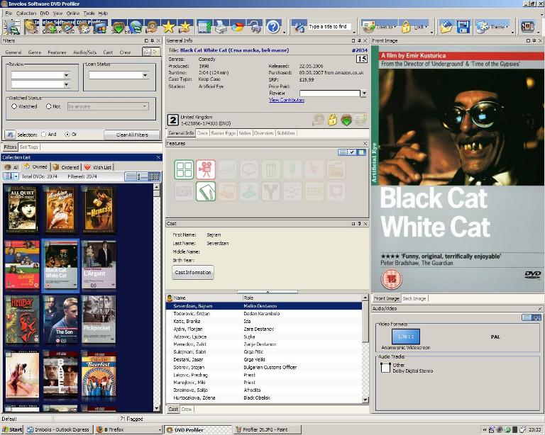Click the clapperboard feature icon
The image size is (545, 435).
(336, 169)
